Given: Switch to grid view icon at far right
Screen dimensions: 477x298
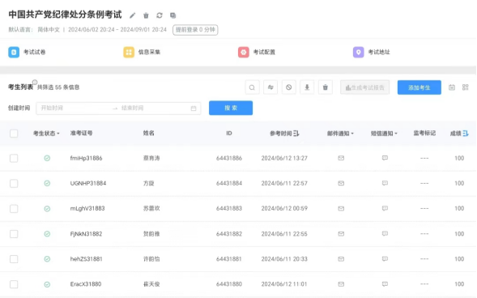Looking at the screenshot, I should pyautogui.click(x=465, y=87).
